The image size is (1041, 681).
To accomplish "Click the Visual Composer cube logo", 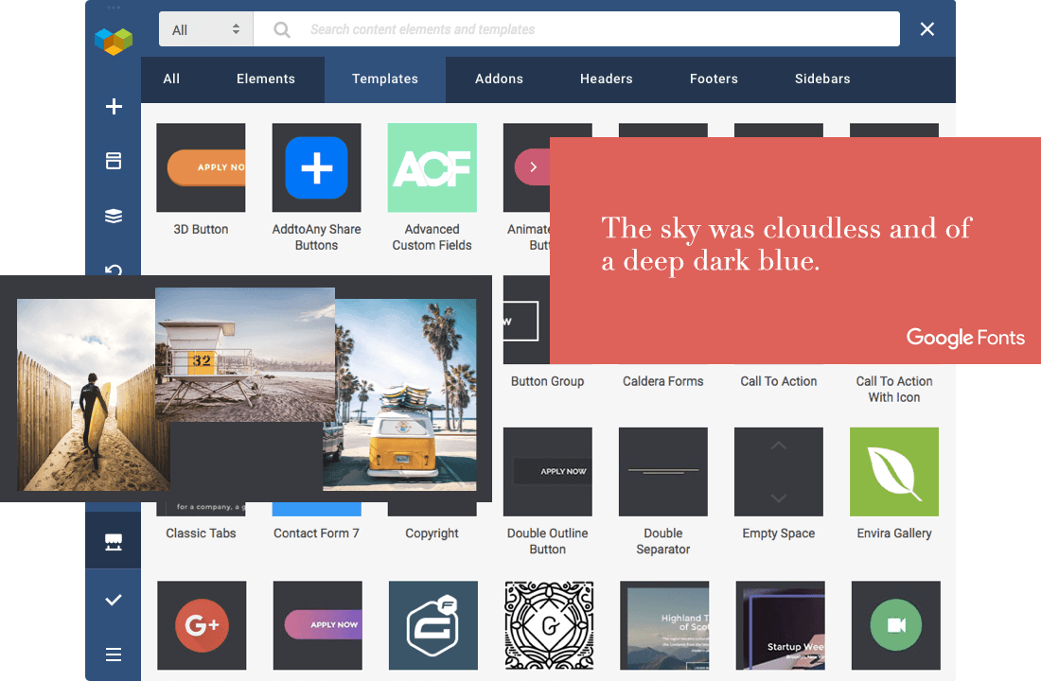I will 113,41.
